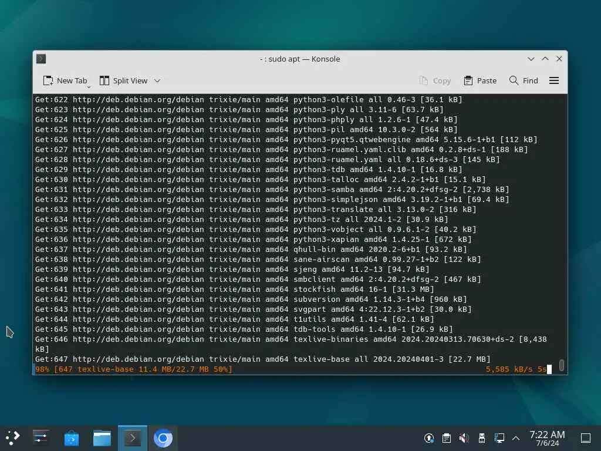601x451 pixels.
Task: Click the Get:626 python3-pyqt5.qtwebengine line
Action: click(x=286, y=140)
